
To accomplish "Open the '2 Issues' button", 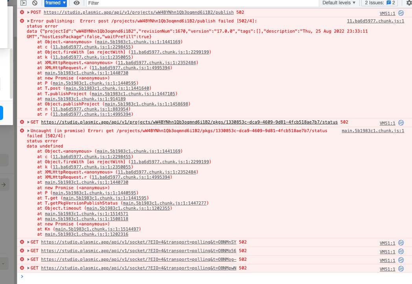I will (380, 3).
